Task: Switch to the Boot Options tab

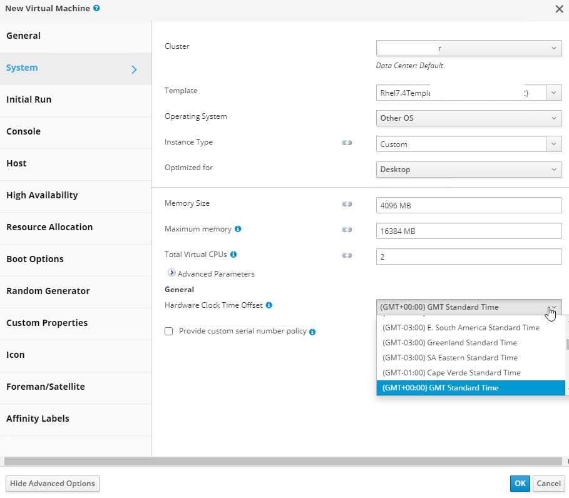Action: 34,259
